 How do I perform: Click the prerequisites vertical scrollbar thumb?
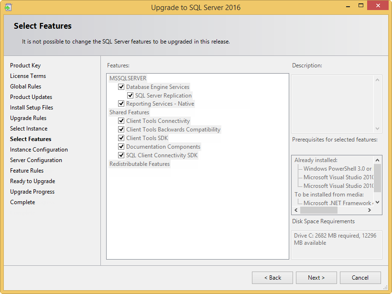[378, 178]
